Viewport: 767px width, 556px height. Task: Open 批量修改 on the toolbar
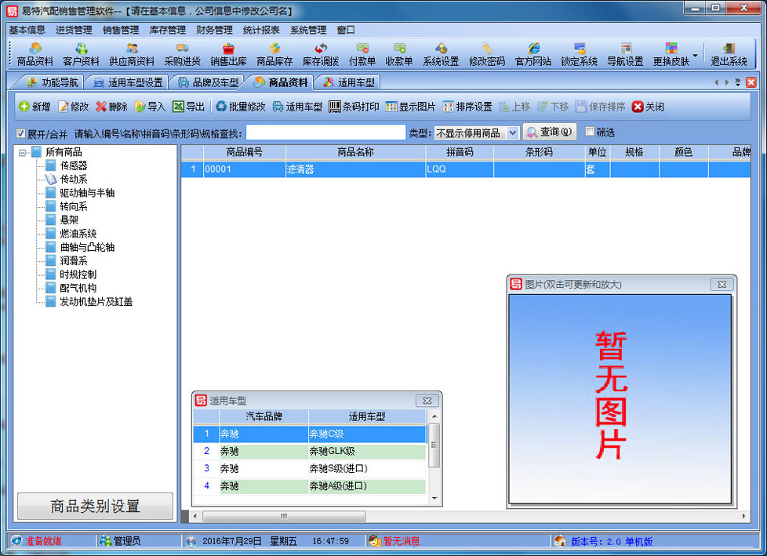[243, 107]
